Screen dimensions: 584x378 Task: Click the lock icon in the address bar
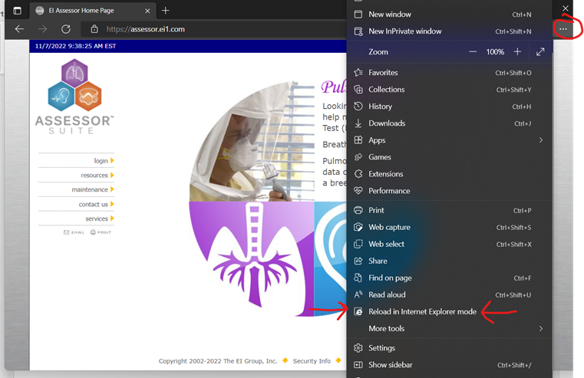click(x=94, y=29)
